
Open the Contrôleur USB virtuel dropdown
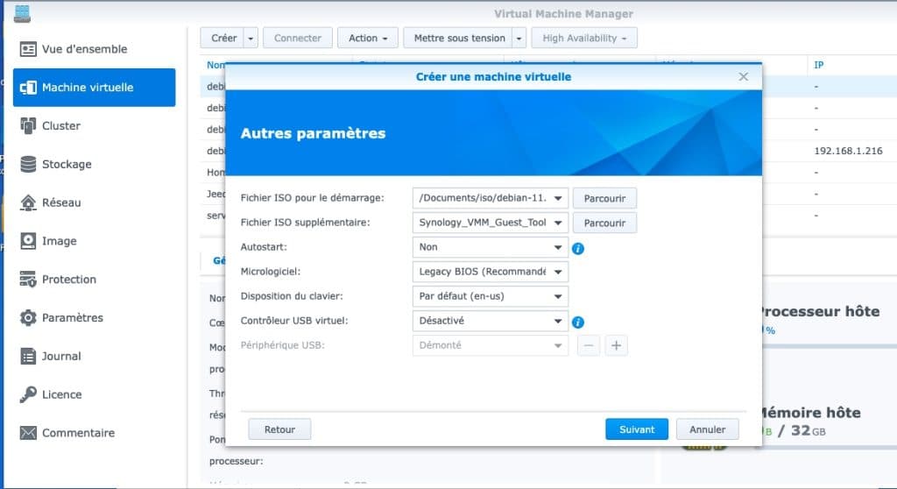(491, 321)
